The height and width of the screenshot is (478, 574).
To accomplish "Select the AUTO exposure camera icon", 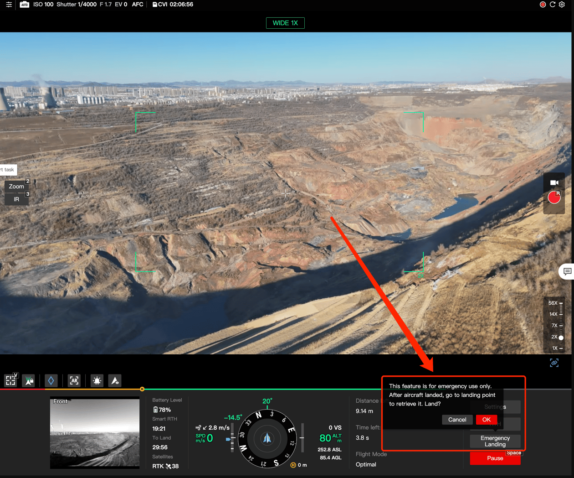I will click(24, 4).
